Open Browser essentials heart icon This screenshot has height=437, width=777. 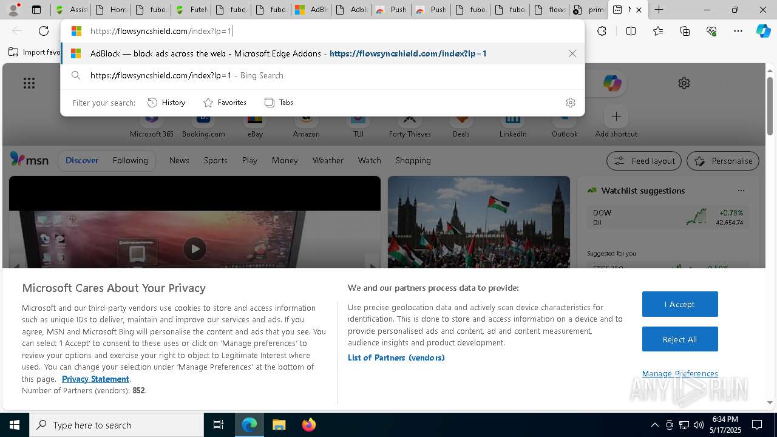[711, 31]
